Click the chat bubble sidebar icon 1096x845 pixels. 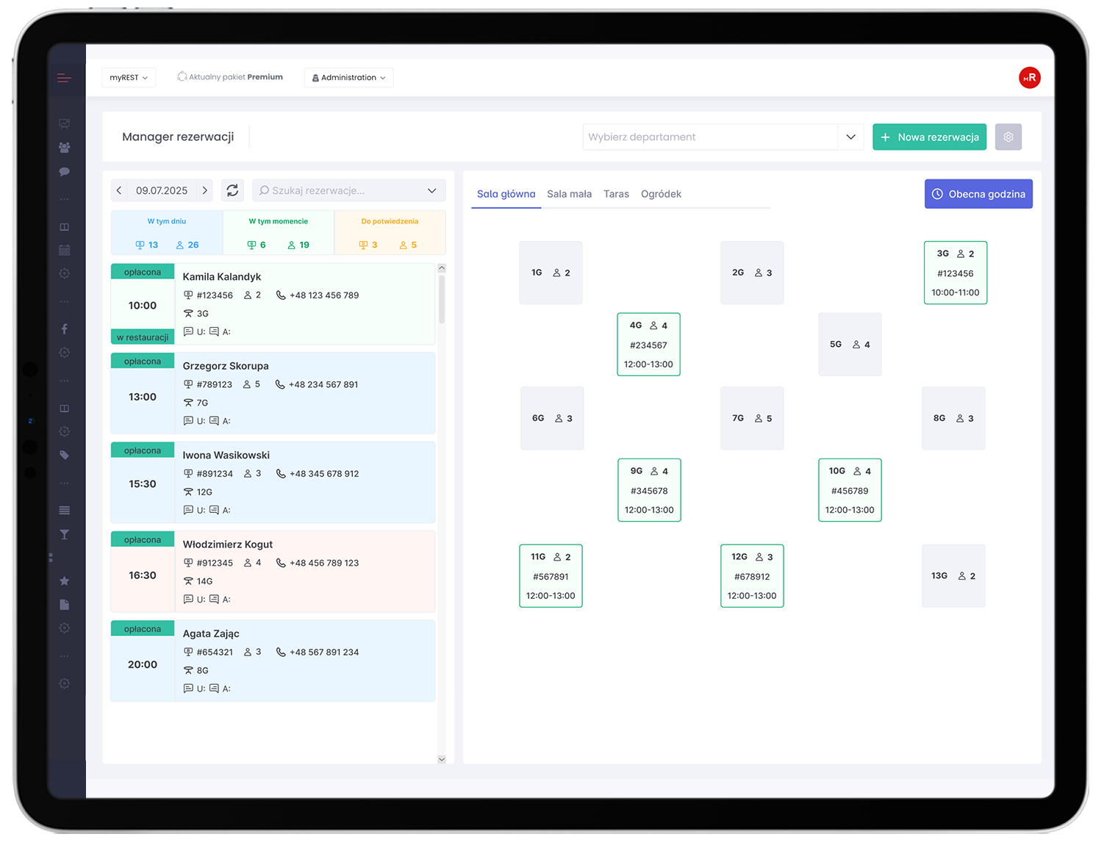click(65, 172)
